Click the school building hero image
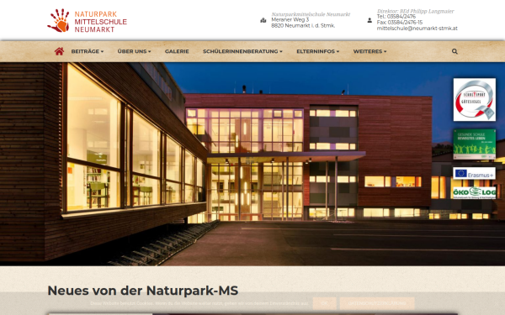This screenshot has height=315, width=505. click(252, 164)
